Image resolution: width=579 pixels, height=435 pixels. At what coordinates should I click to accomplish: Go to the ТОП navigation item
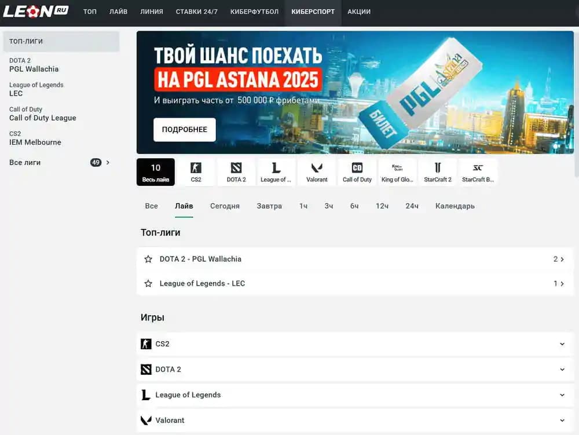click(90, 12)
